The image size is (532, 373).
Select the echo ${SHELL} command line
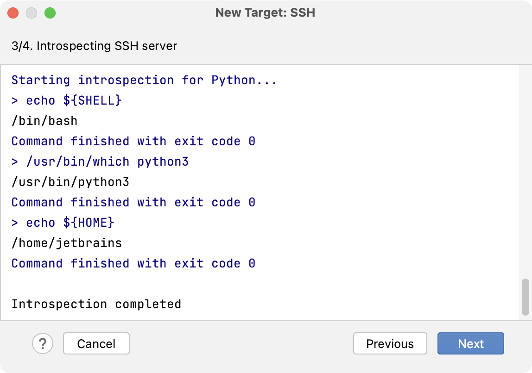coord(66,100)
